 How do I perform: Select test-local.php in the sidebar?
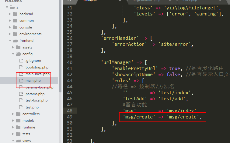coord(36,101)
